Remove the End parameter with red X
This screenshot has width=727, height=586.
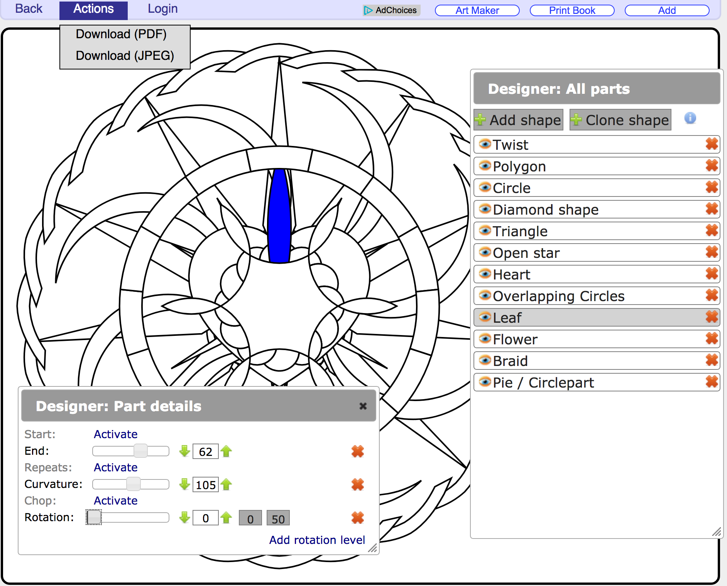[x=358, y=451]
